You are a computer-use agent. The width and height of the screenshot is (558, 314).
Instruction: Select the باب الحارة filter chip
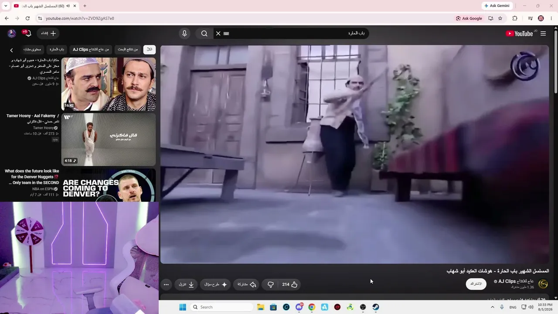tap(57, 50)
